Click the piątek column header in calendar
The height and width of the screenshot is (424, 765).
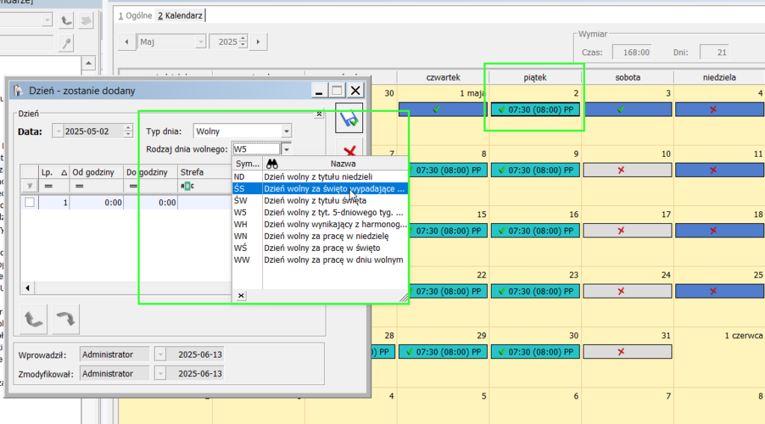(x=535, y=78)
